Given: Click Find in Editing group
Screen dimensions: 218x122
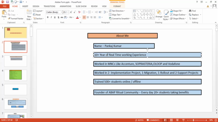Looking at the screenshot, I should tap(192, 11).
